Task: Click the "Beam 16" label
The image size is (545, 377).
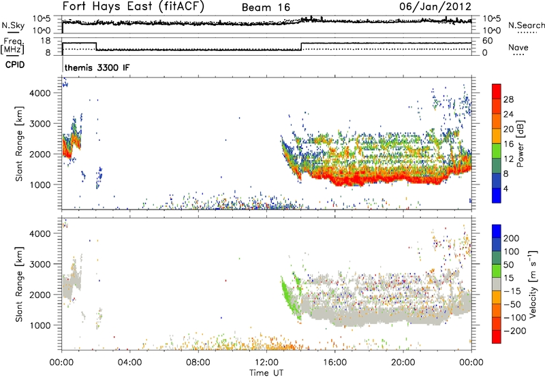Action: coord(266,7)
